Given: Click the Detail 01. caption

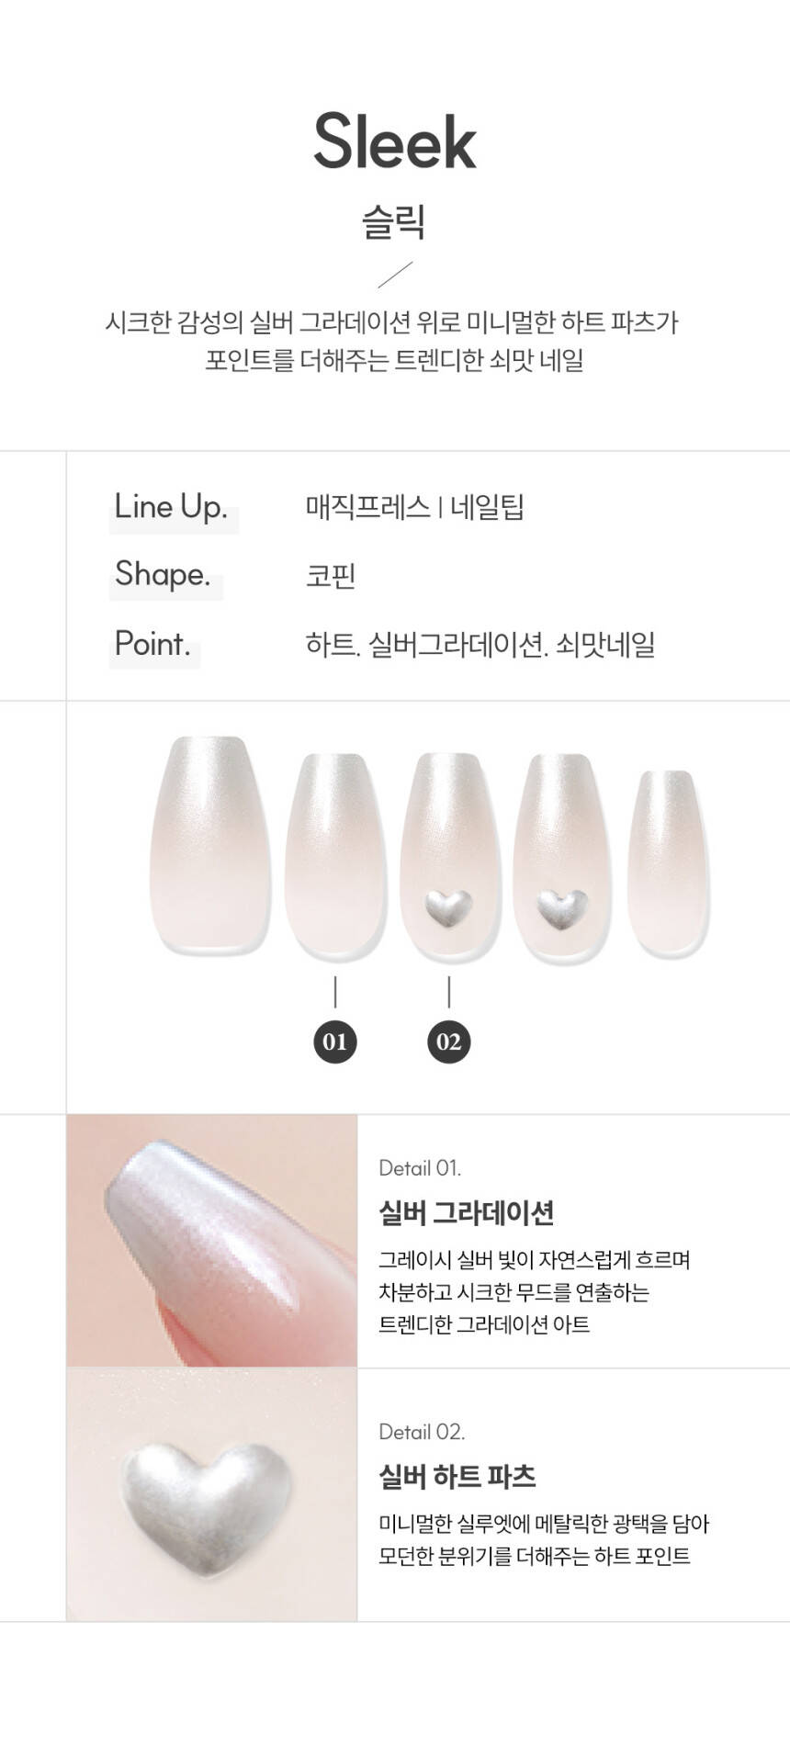Looking at the screenshot, I should [x=420, y=1168].
